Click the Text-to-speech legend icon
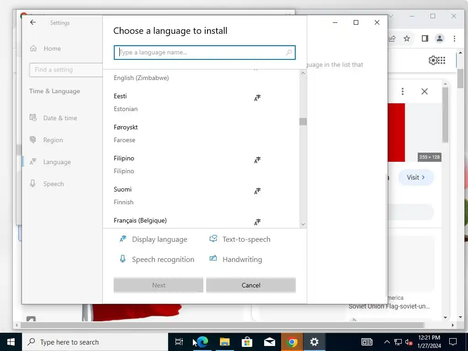 click(x=213, y=239)
